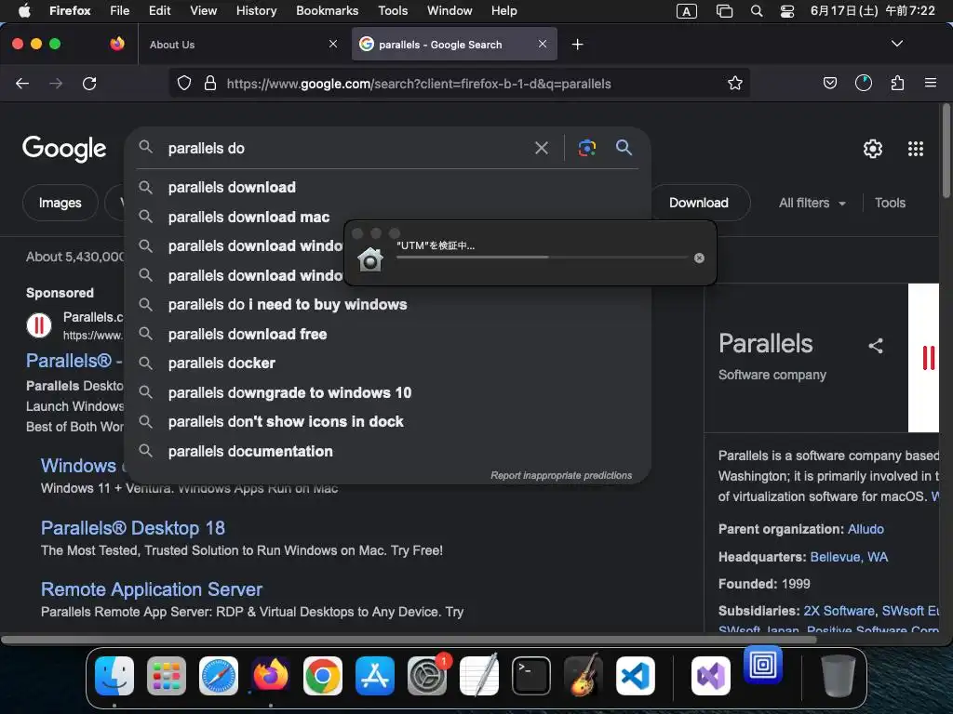Screen dimensions: 953x714
Task: Click Report inappropriate predictions
Action: point(561,475)
